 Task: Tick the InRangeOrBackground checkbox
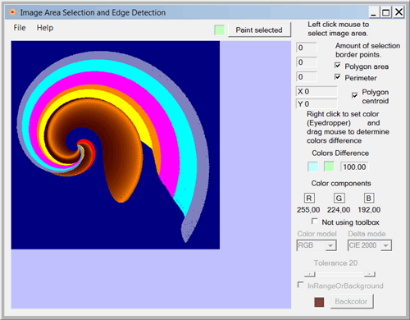click(300, 285)
